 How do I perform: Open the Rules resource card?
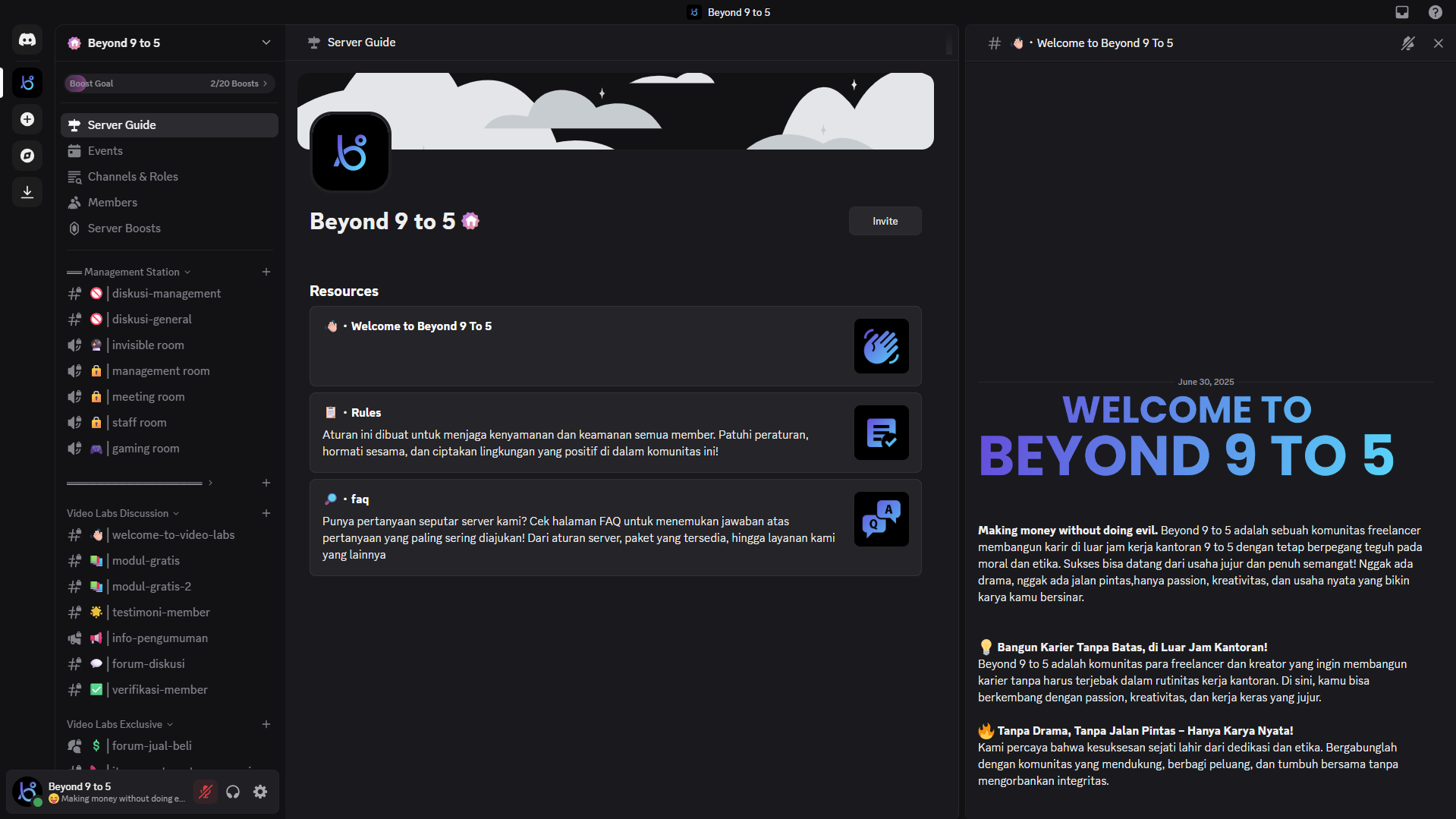click(x=615, y=433)
